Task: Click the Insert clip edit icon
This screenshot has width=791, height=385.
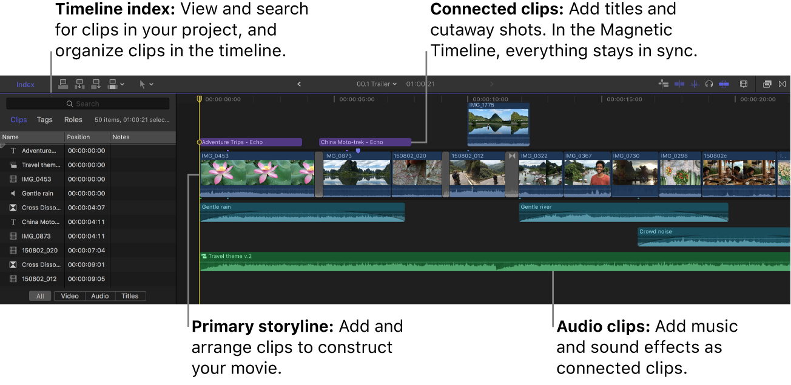Action: tap(79, 84)
